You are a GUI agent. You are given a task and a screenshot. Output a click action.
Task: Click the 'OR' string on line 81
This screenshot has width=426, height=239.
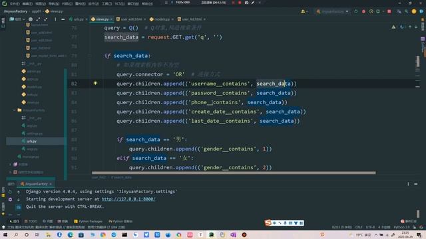pos(178,74)
